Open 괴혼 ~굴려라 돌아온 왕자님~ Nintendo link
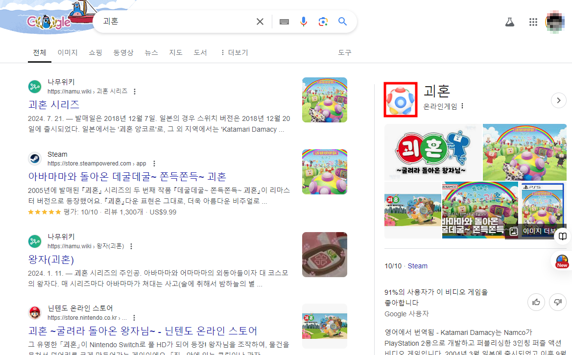The width and height of the screenshot is (572, 355). pos(143,331)
